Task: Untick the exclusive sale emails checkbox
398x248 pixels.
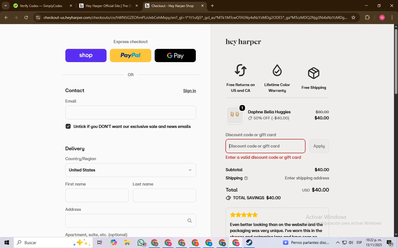Action: click(x=68, y=126)
